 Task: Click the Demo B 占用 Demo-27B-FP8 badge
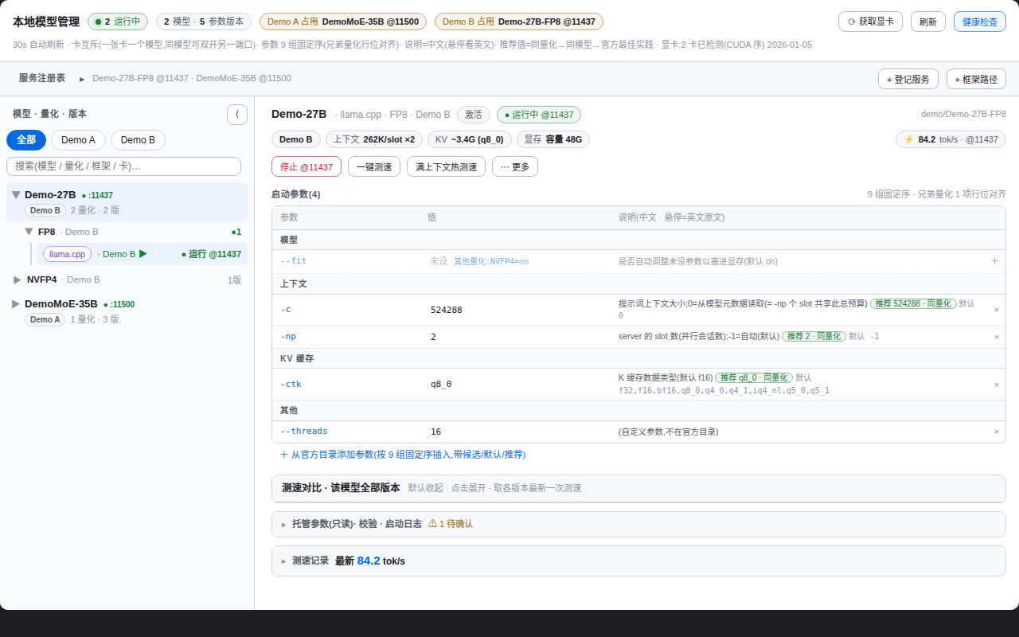tap(519, 21)
